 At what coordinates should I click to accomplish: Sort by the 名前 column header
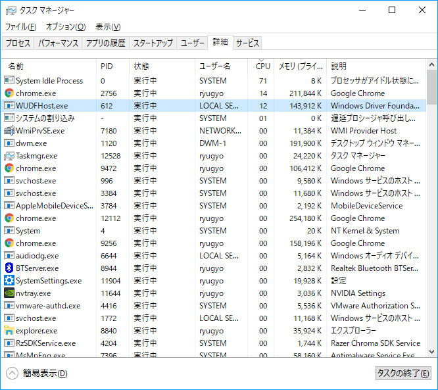tap(49, 66)
